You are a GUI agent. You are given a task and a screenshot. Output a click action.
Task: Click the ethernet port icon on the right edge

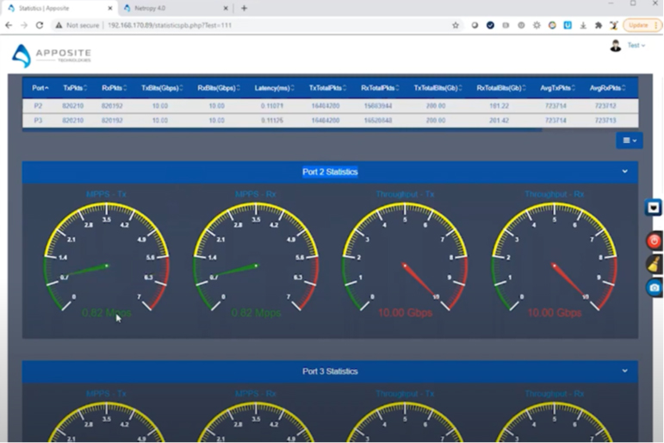(654, 208)
